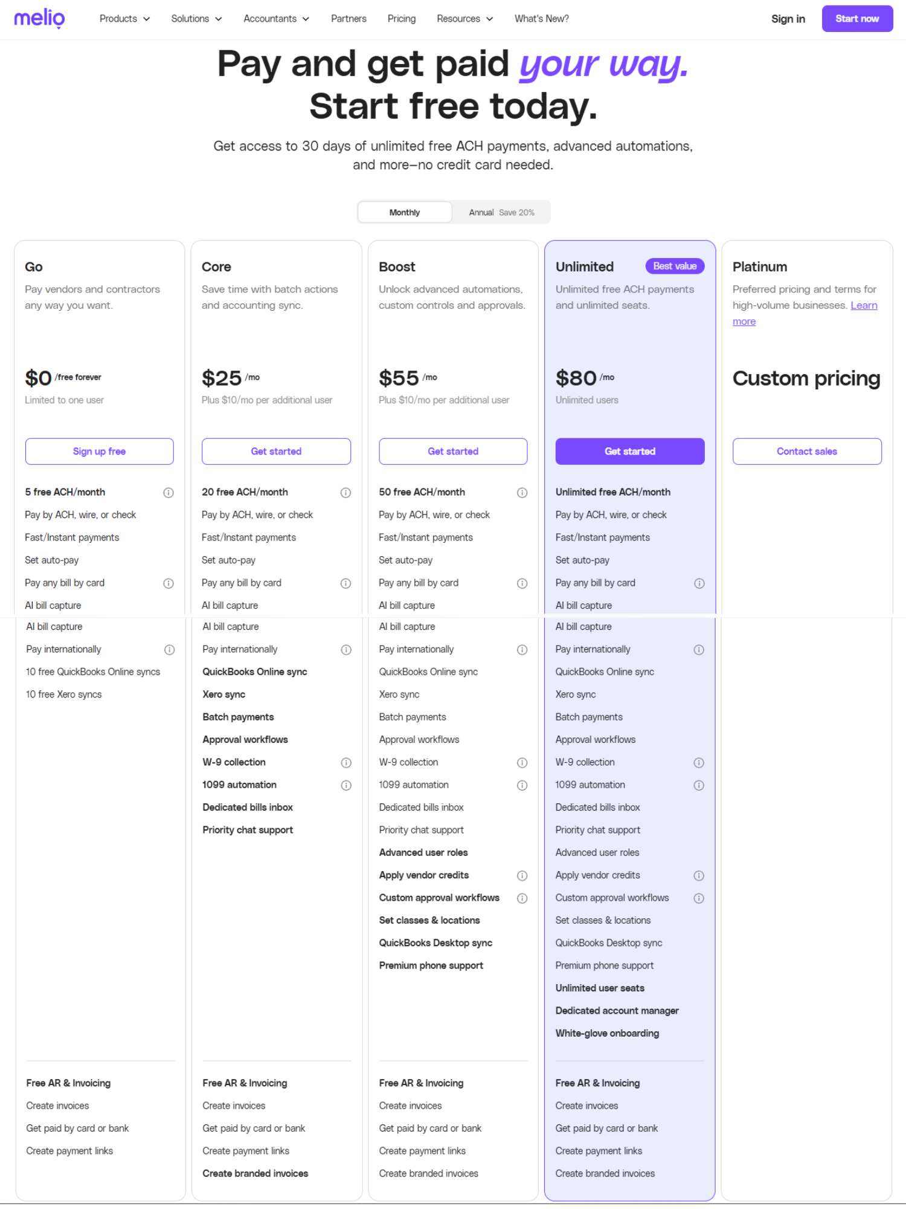
Task: View info for Unlimited W-9 collection
Action: pos(699,763)
